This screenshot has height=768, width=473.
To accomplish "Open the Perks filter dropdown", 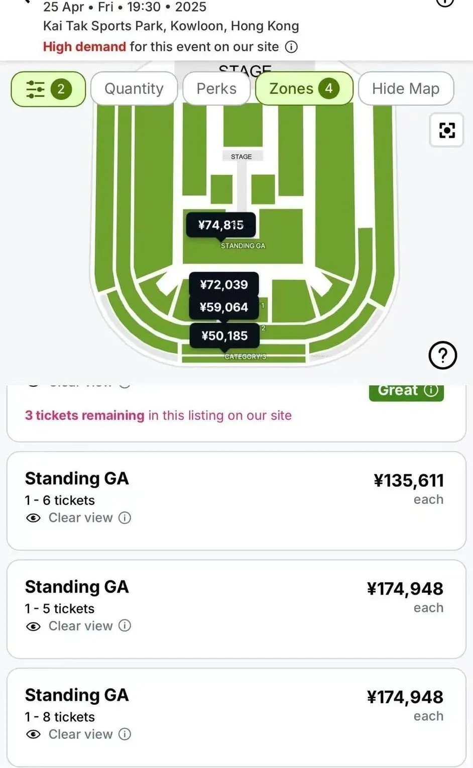I will [x=216, y=89].
